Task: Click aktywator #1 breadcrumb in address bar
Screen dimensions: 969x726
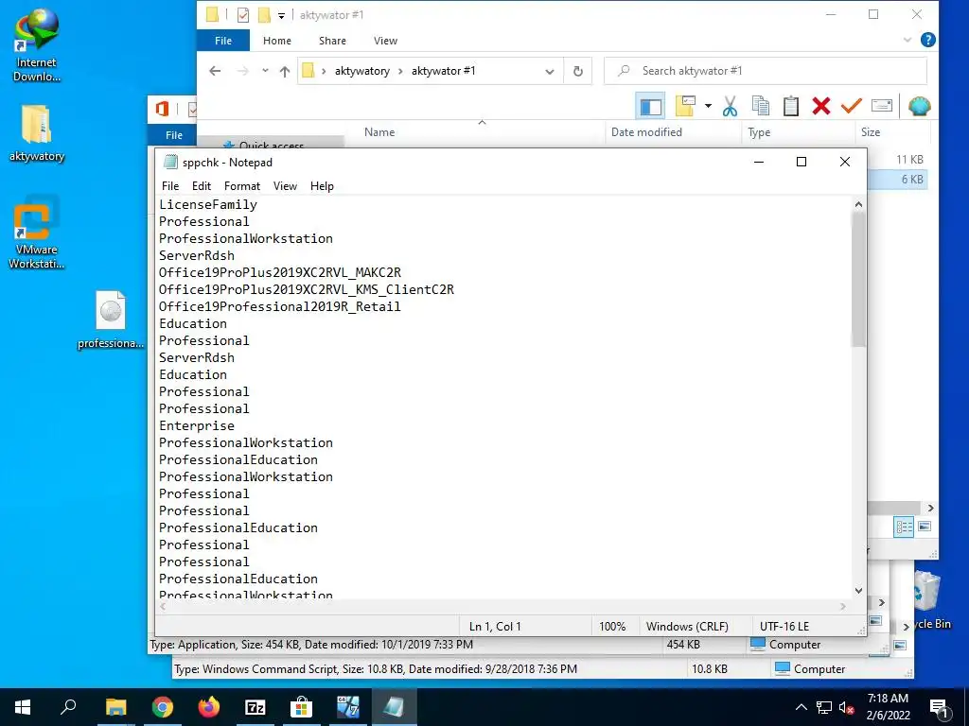Action: 443,71
